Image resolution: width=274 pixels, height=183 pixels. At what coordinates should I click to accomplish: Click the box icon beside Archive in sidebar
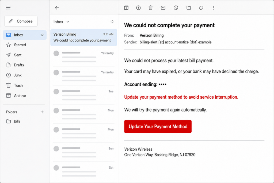[8, 96]
